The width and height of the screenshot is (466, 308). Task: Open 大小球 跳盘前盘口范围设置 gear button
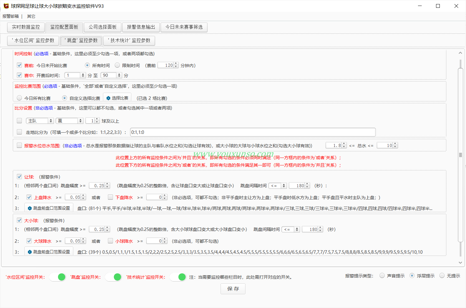(x=49, y=252)
